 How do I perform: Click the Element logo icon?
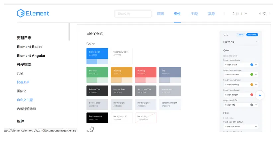[21, 13]
